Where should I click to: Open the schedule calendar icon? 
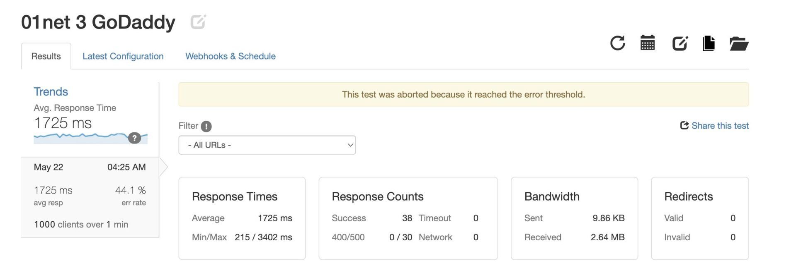point(648,43)
